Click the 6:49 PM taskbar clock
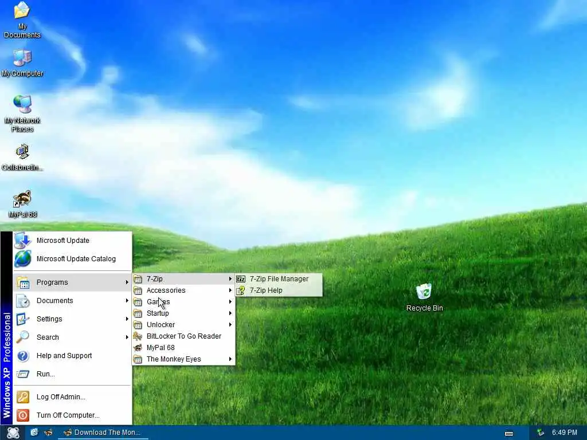 click(564, 433)
